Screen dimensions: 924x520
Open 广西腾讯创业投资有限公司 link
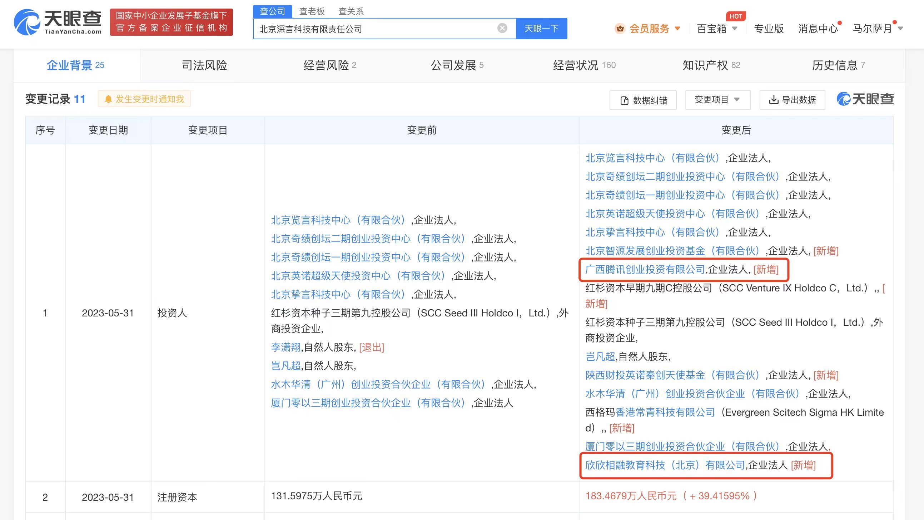pyautogui.click(x=645, y=269)
